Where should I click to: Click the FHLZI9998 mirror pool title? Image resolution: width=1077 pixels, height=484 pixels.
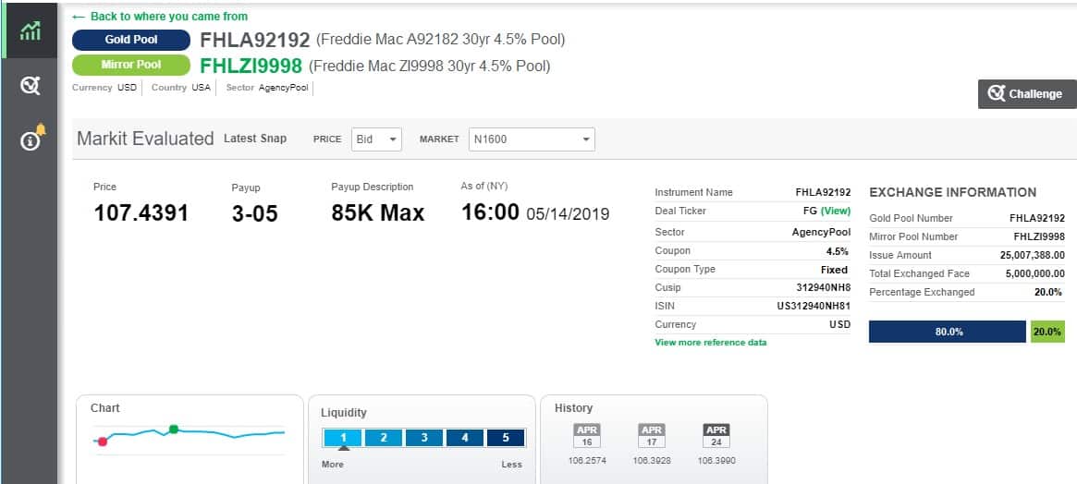(251, 66)
